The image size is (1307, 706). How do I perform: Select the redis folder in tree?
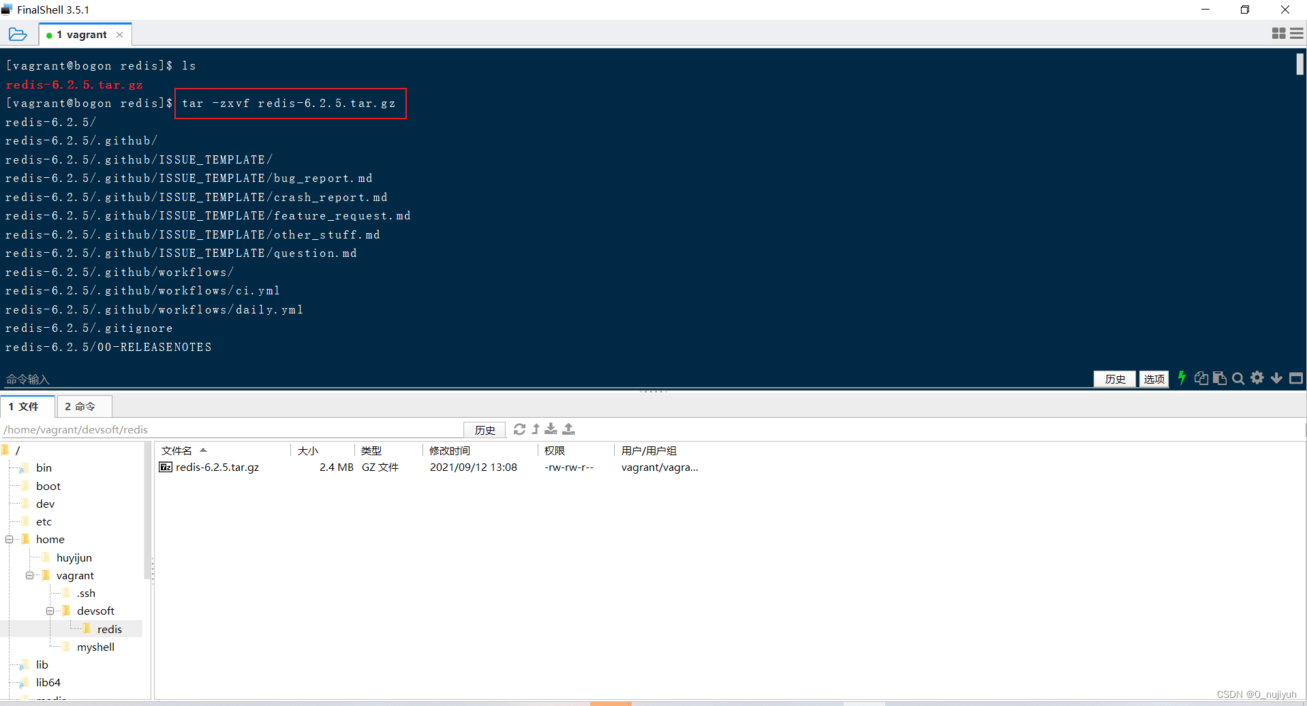(x=109, y=630)
